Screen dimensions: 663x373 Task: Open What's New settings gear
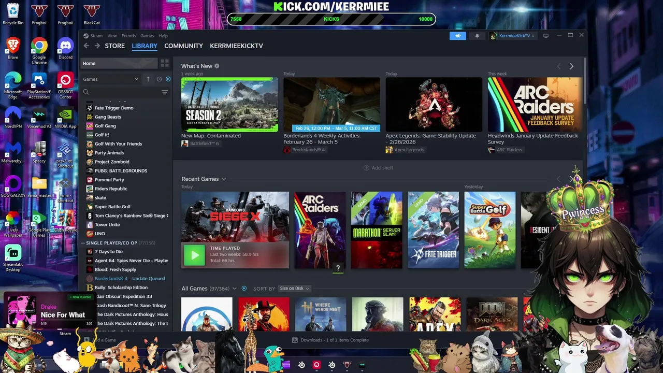coord(217,66)
